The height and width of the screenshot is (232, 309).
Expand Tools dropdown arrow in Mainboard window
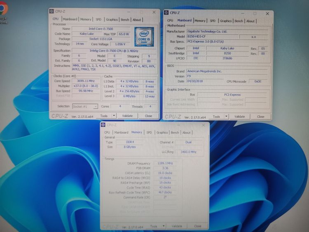226,116
